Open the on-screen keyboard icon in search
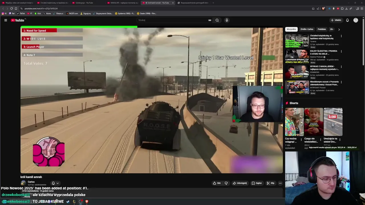This screenshot has height=205, width=365. [x=210, y=20]
